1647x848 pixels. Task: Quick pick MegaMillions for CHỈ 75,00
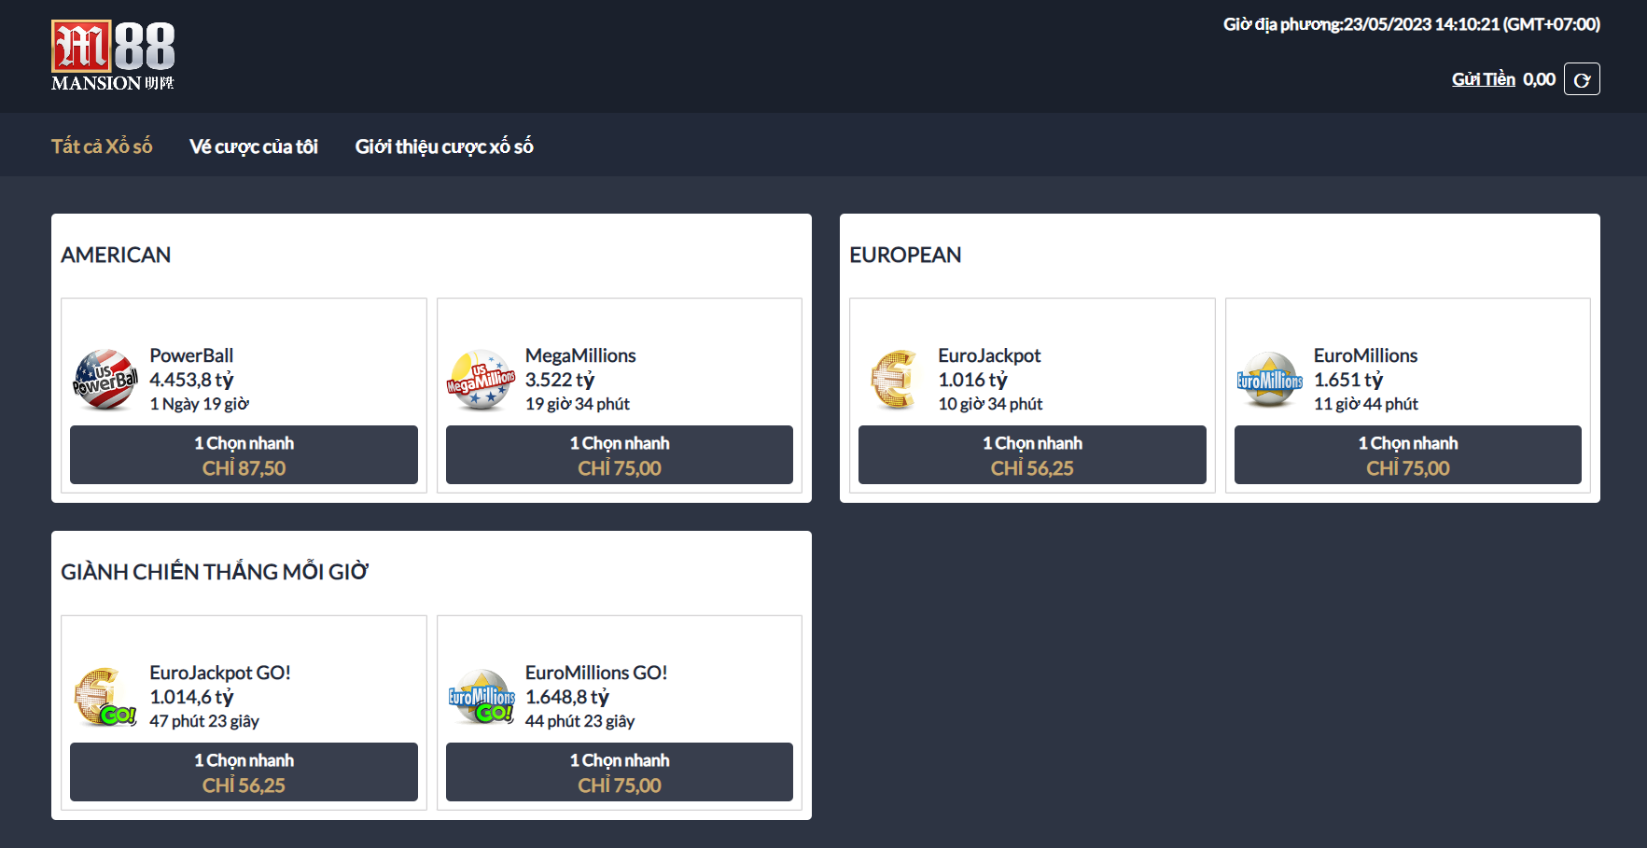pos(620,455)
